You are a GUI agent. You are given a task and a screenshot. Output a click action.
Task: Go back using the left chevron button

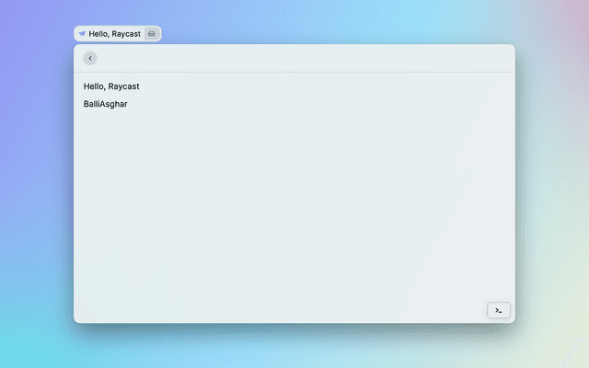pos(89,58)
